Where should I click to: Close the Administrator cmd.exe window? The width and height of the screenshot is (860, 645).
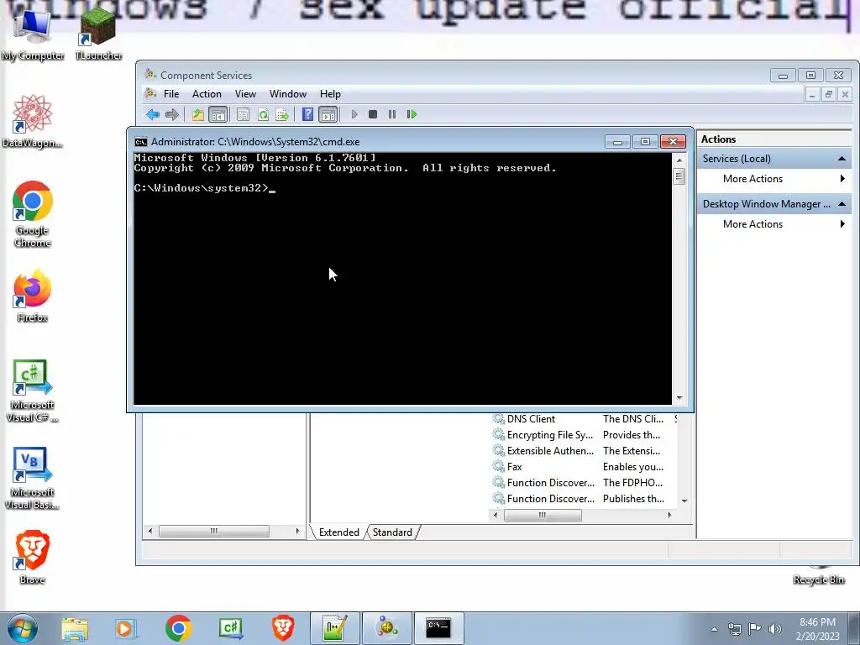673,142
